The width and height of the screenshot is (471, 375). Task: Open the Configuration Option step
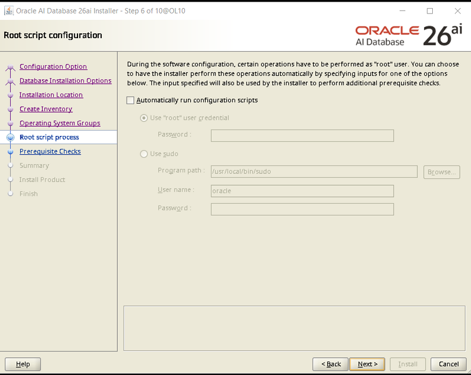tap(53, 67)
